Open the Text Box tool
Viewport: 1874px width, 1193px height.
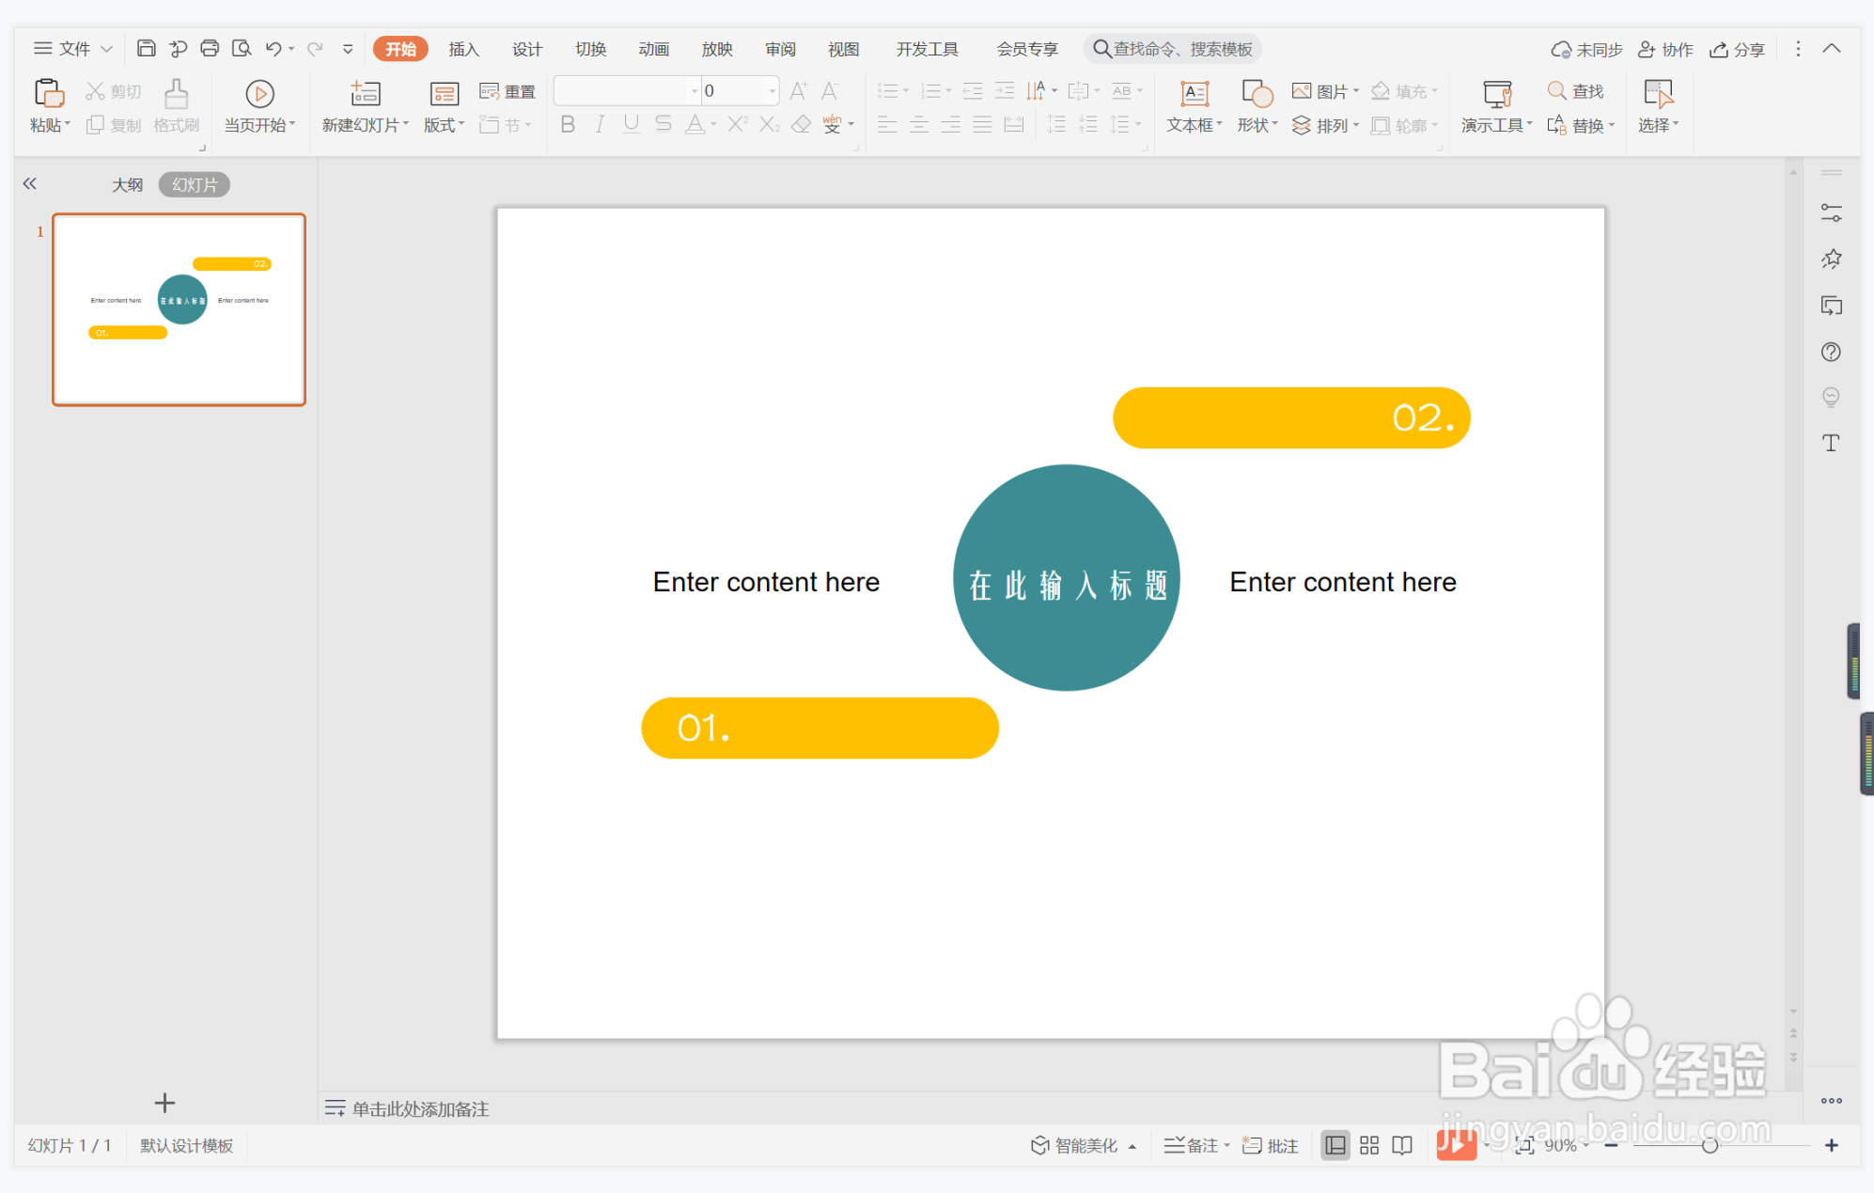[1194, 94]
